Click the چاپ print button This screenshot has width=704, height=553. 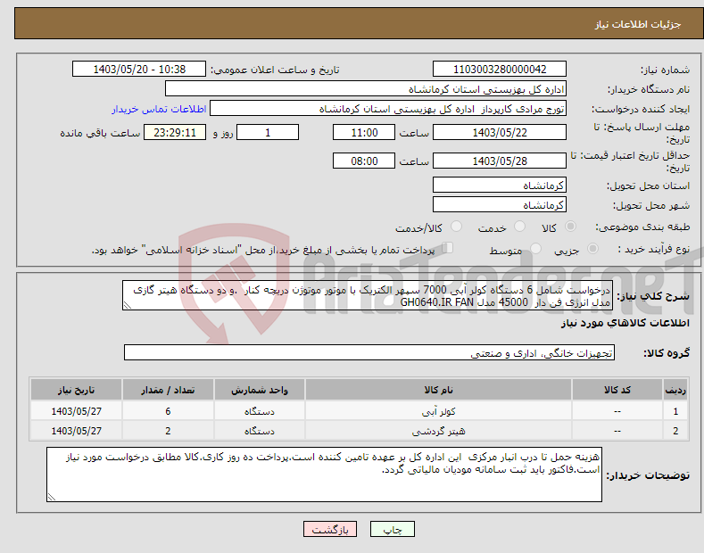pyautogui.click(x=392, y=529)
